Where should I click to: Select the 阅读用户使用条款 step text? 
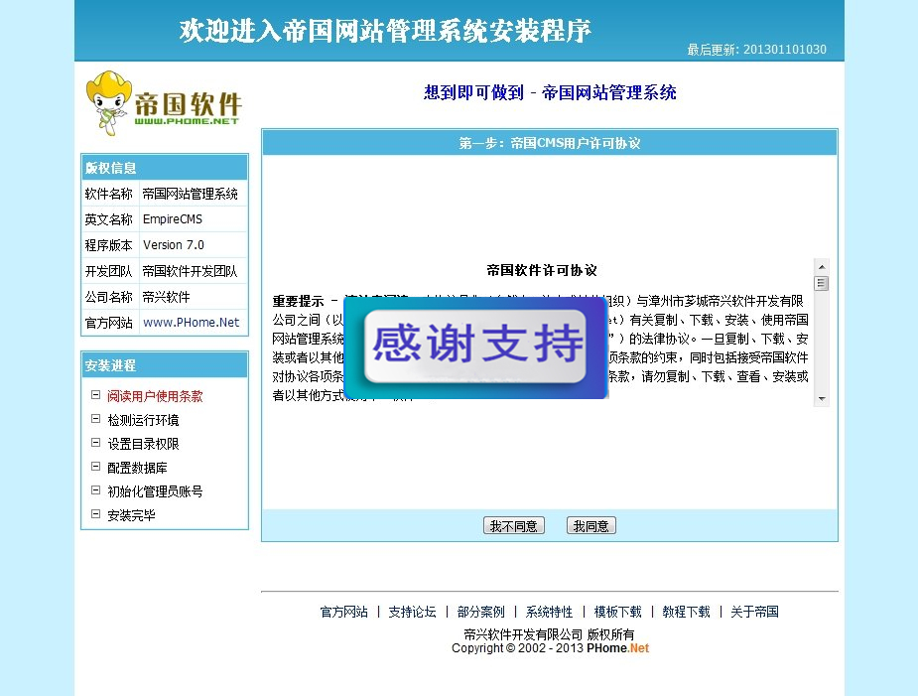(155, 396)
